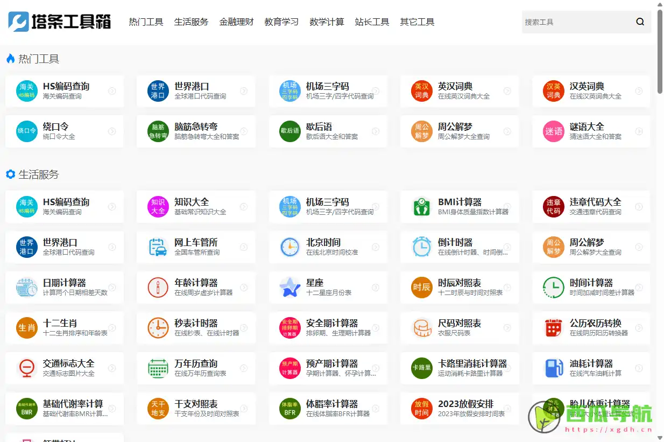Click the 星座 star icon

289,287
